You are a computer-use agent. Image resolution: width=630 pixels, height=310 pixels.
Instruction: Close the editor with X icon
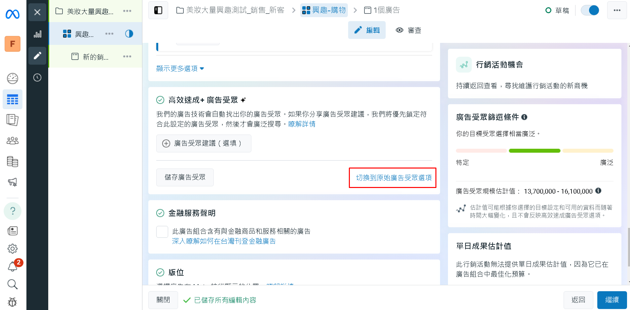(37, 12)
